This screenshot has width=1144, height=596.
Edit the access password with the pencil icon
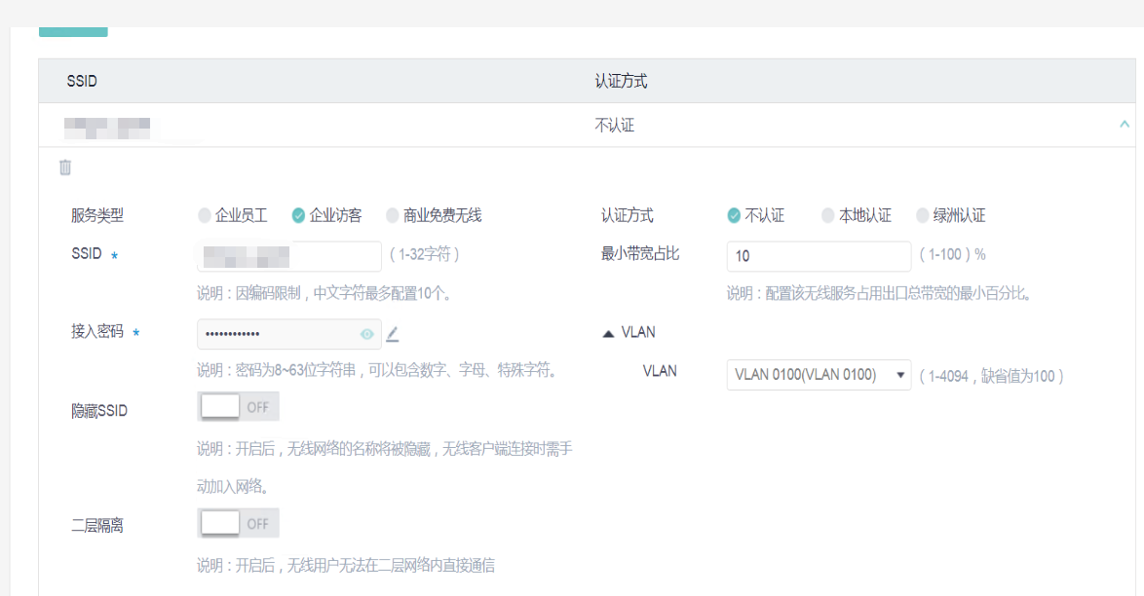pos(393,334)
